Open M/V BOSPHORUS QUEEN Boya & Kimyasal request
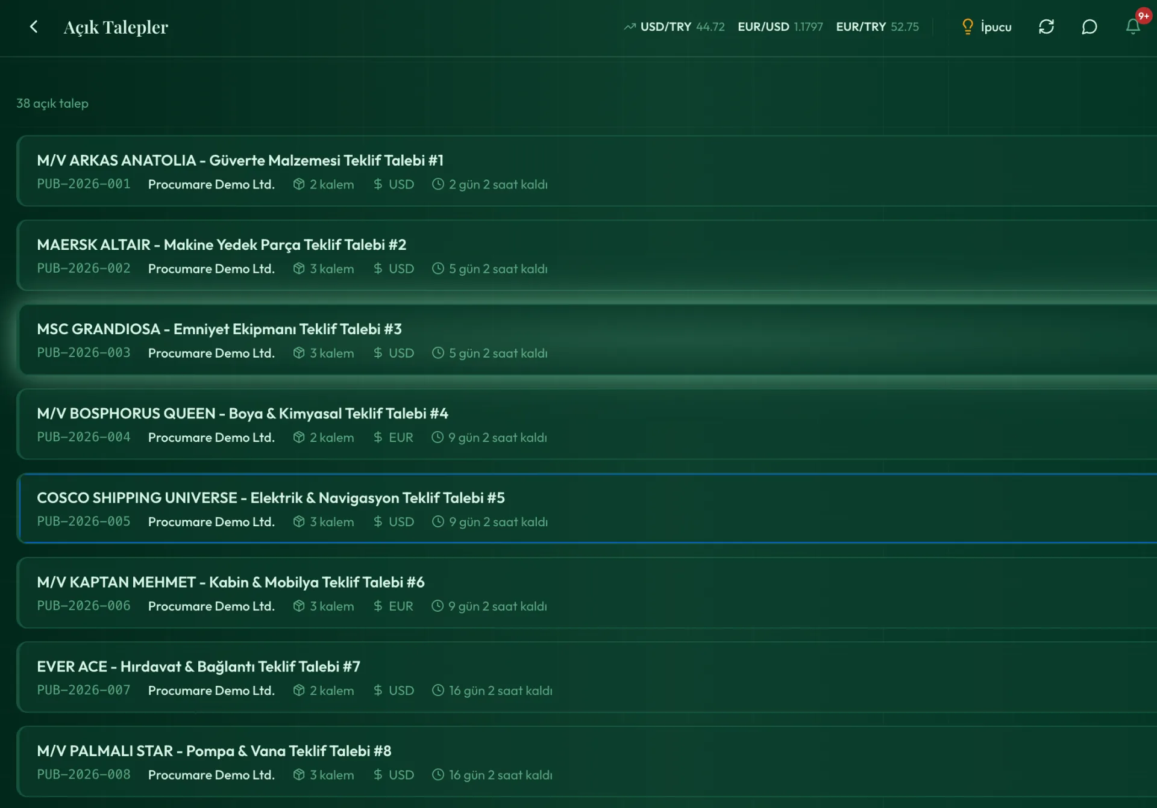The image size is (1157, 808). pyautogui.click(x=587, y=424)
